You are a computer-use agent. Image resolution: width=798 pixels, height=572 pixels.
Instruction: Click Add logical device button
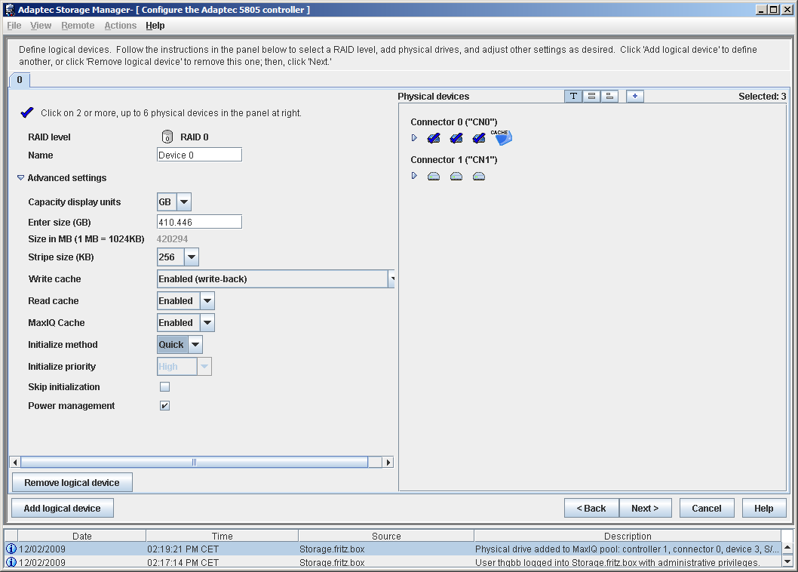pos(62,509)
